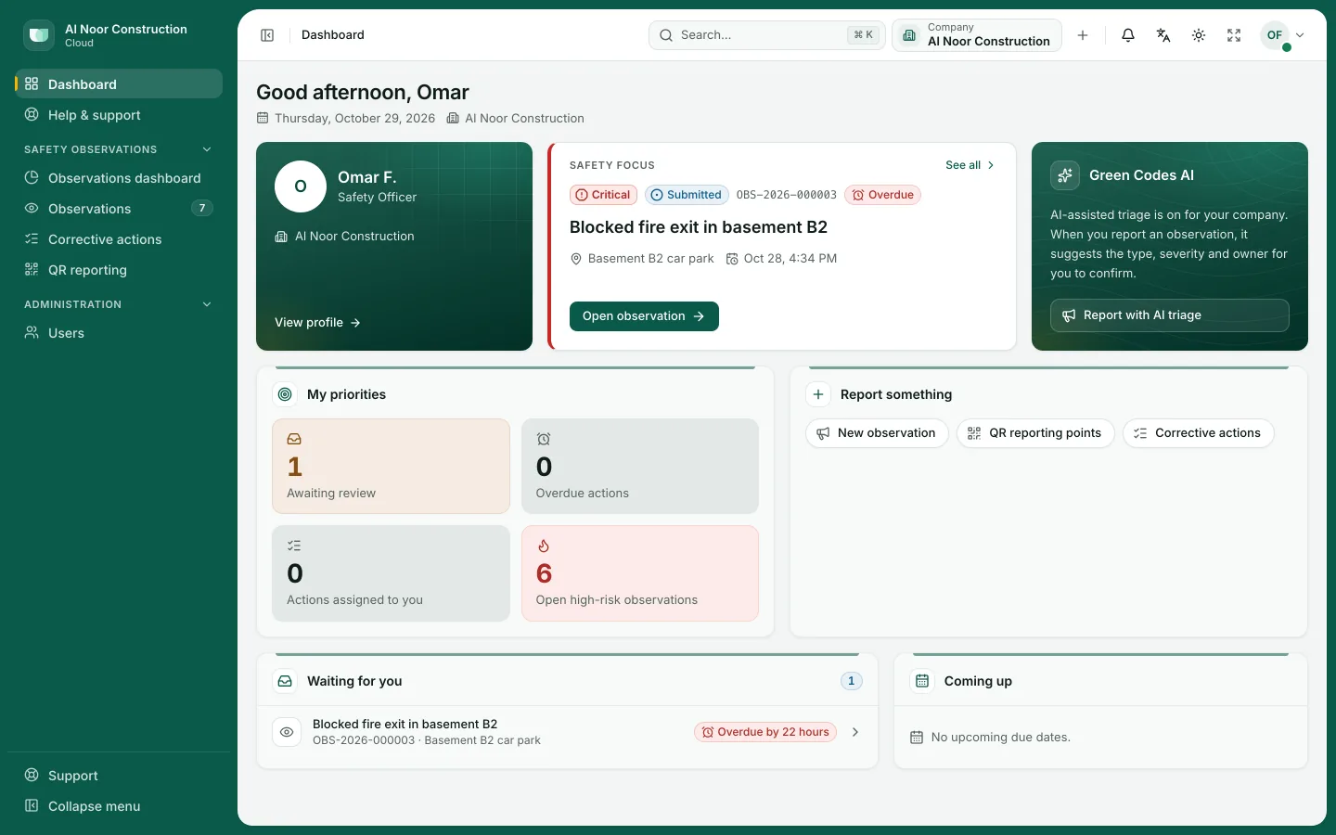Open Overdue actions priority card
Viewport: 1336px width, 835px height.
pyautogui.click(x=640, y=466)
